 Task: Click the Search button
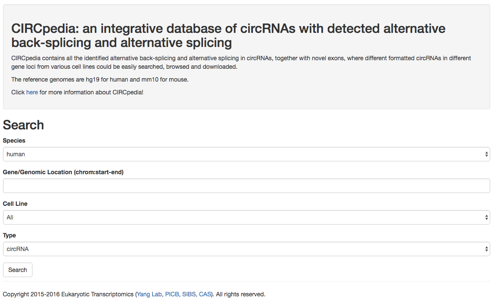18,270
